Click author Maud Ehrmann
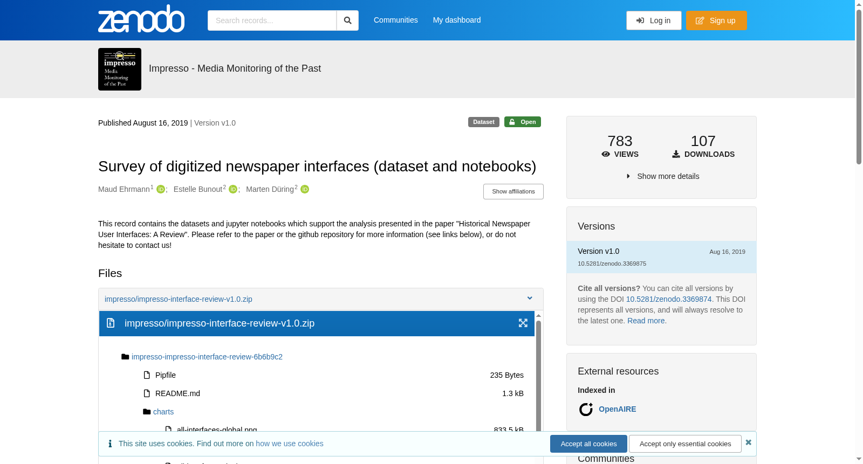Screen dimensions: 863x464 tap(124, 189)
